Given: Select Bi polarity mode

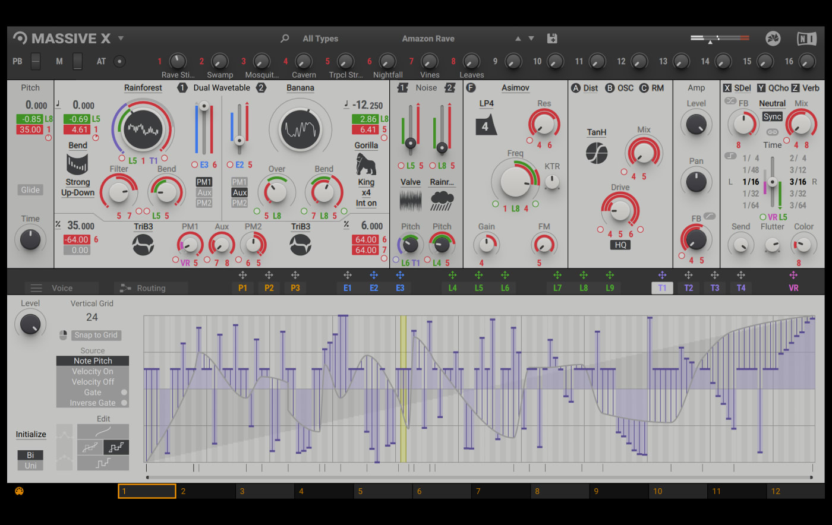Looking at the screenshot, I should (30, 455).
